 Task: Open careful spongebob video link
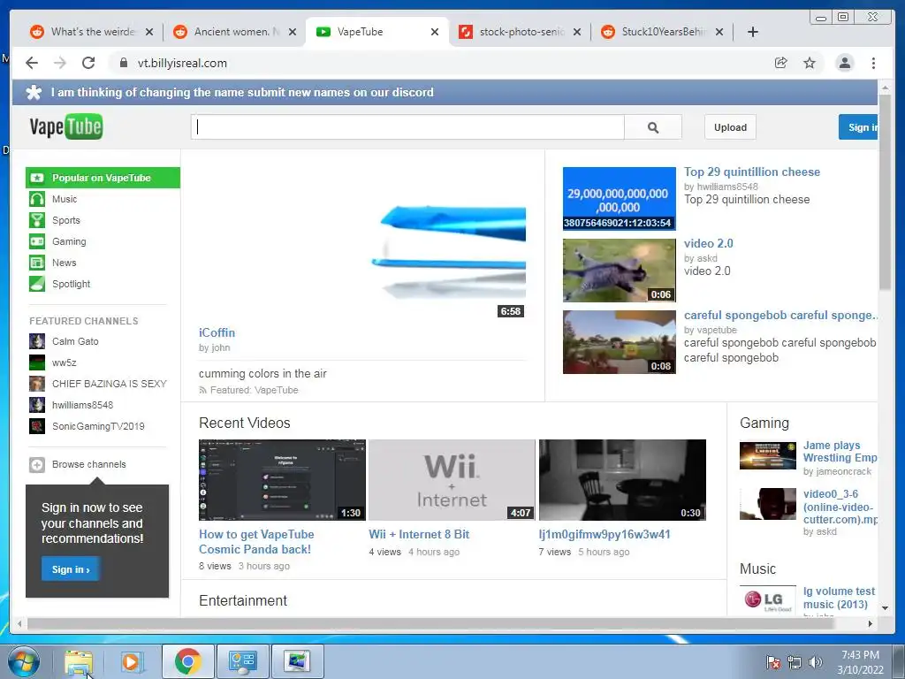tap(780, 316)
